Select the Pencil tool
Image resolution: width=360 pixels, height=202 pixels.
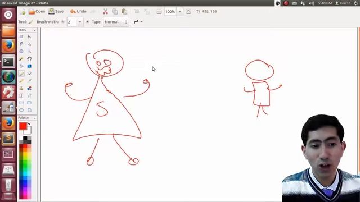[21, 81]
